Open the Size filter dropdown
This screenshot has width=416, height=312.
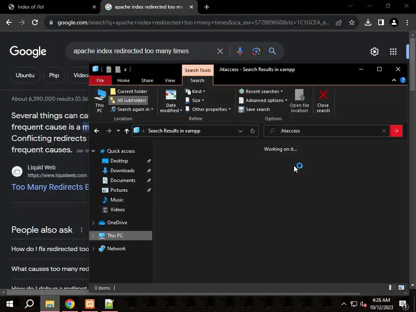tap(195, 100)
